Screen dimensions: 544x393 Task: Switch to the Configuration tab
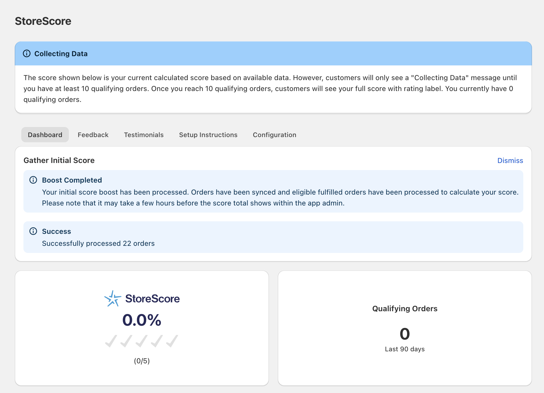(x=274, y=134)
